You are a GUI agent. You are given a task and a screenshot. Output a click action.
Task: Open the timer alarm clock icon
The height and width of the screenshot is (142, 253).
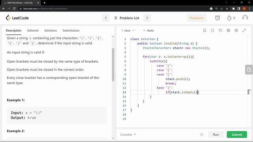217,18
